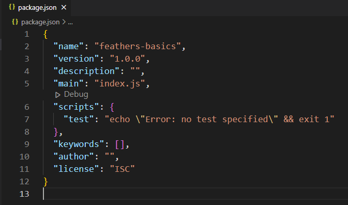
Task: Click the "feathers-basics" value
Action: click(x=138, y=46)
